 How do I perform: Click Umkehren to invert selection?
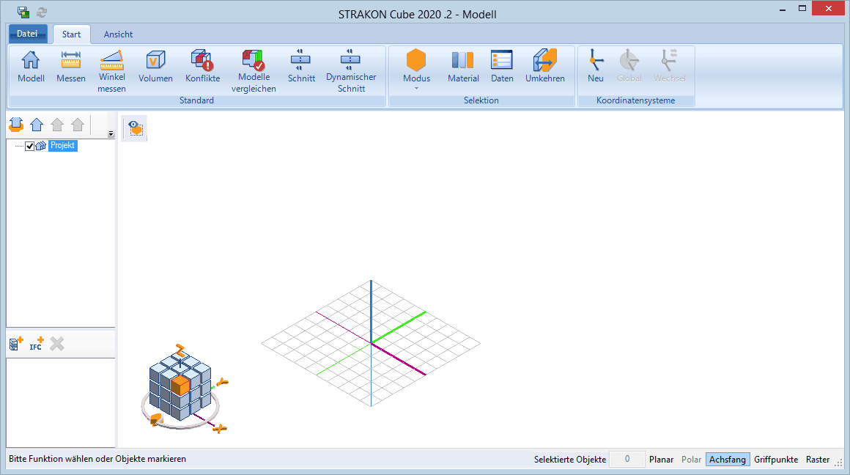544,66
